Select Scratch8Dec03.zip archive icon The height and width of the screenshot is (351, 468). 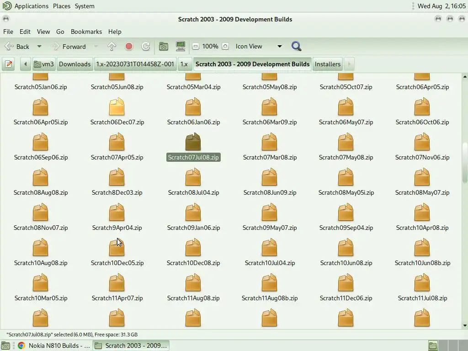(x=117, y=177)
